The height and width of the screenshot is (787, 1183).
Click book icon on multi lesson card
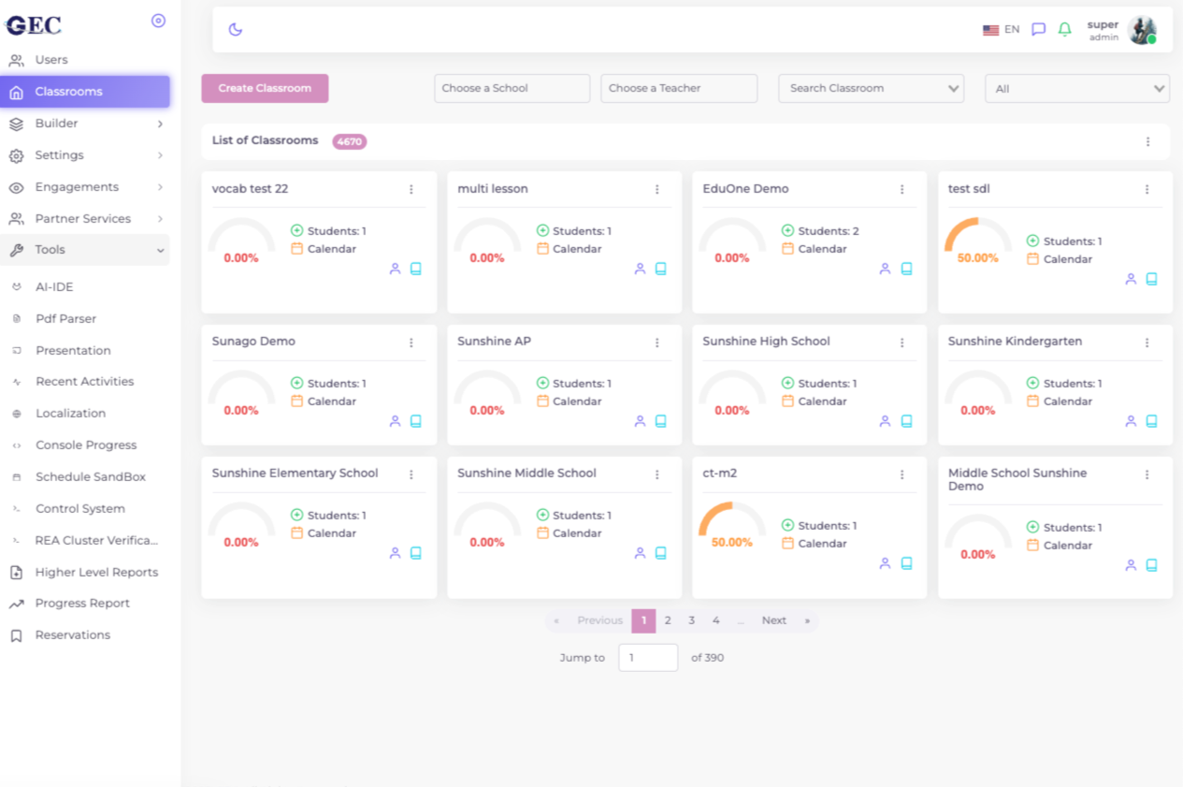(661, 269)
